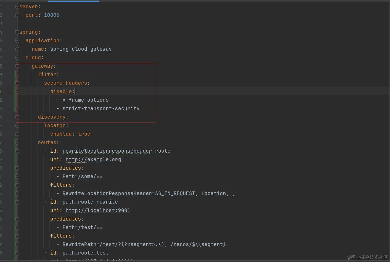The image size is (390, 262).
Task: Collapse the gateway block fold marker
Action: (x=17, y=66)
